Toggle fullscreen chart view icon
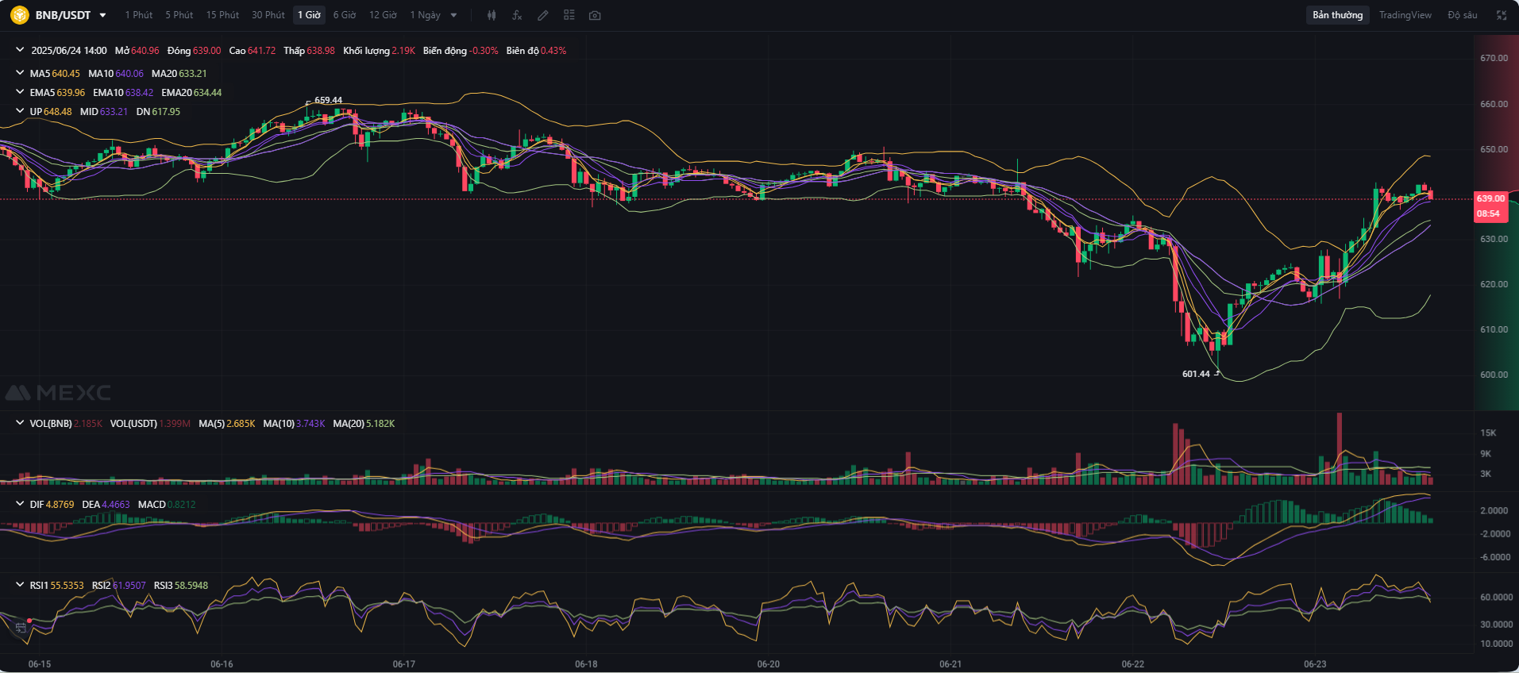The height and width of the screenshot is (673, 1519). [1502, 15]
